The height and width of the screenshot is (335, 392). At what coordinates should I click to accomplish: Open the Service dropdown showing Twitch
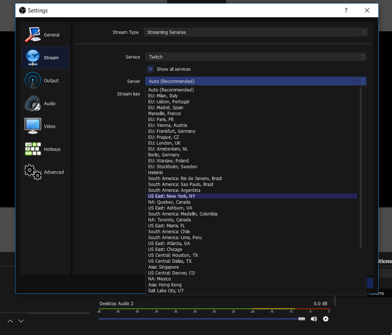255,57
